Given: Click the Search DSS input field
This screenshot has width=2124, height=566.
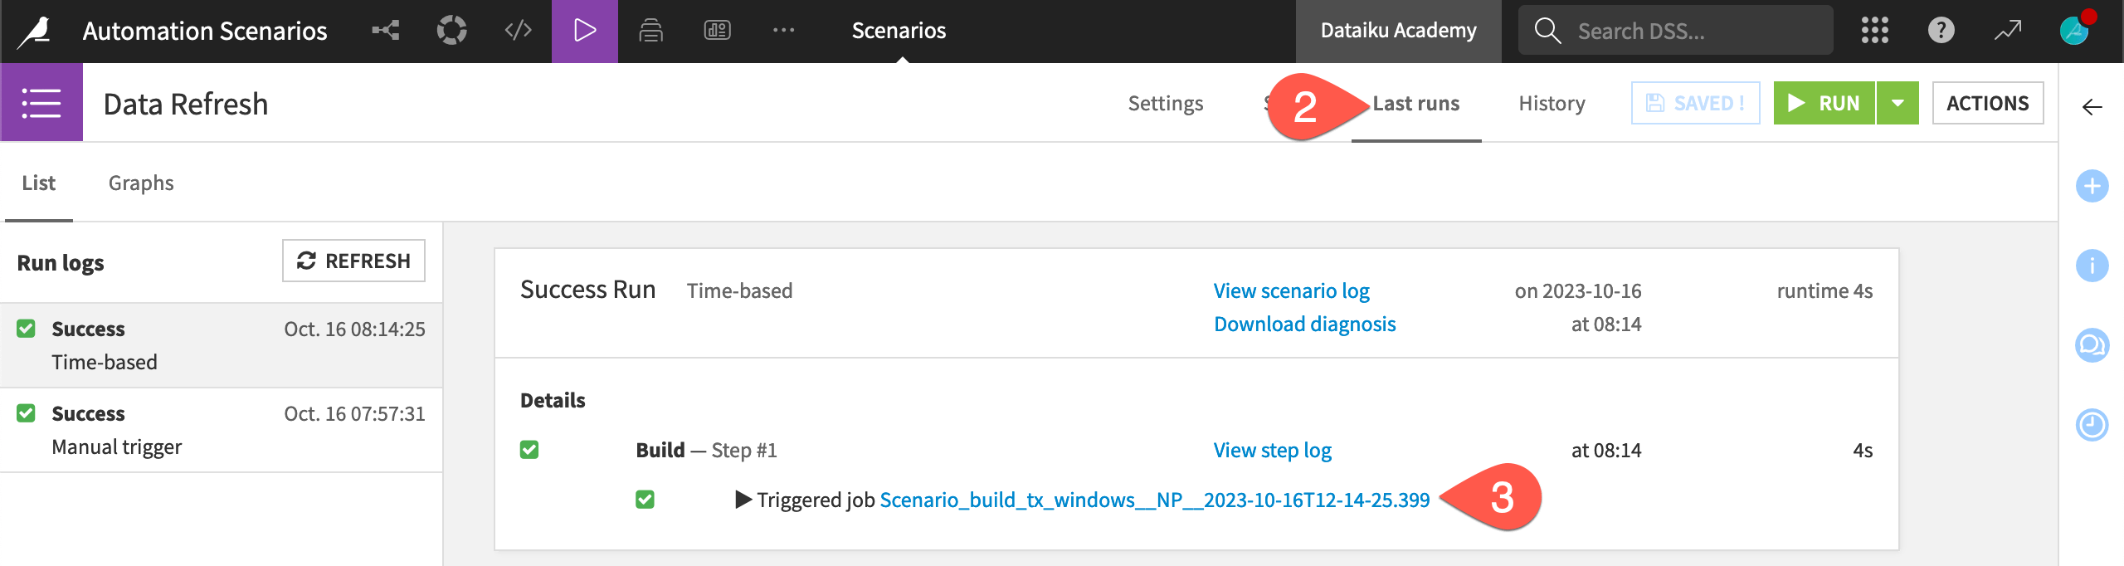Looking at the screenshot, I should 1693,31.
